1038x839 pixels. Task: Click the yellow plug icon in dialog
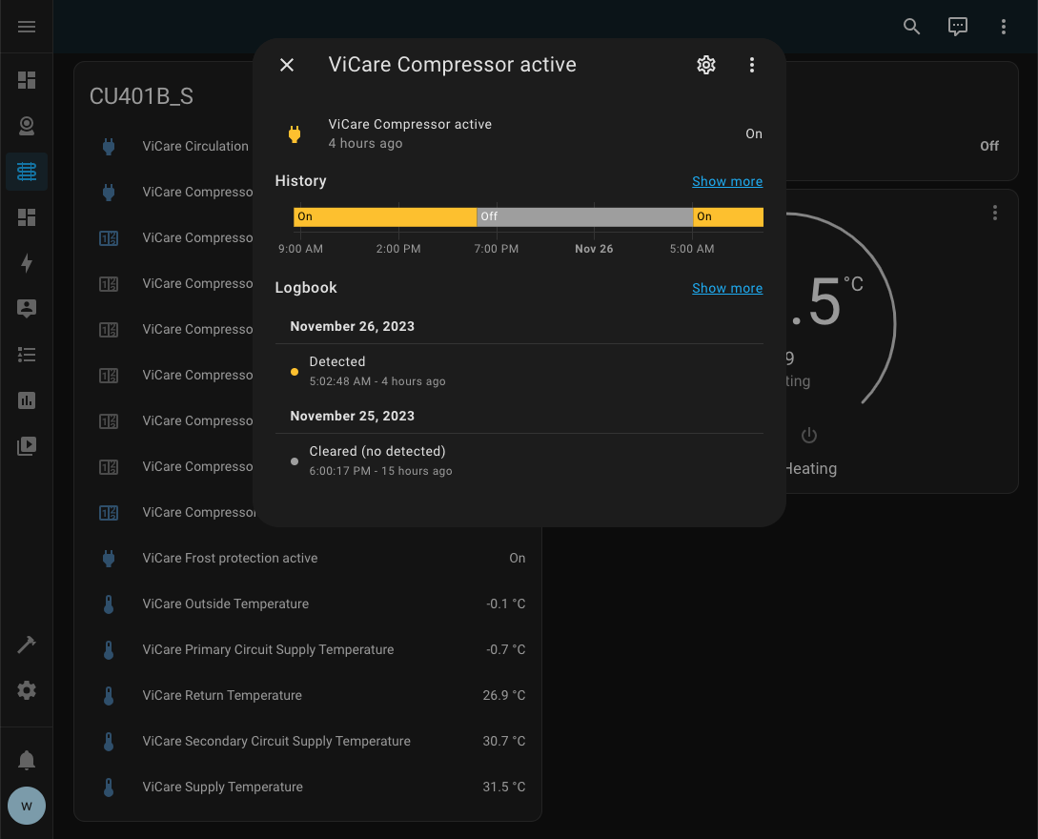295,133
